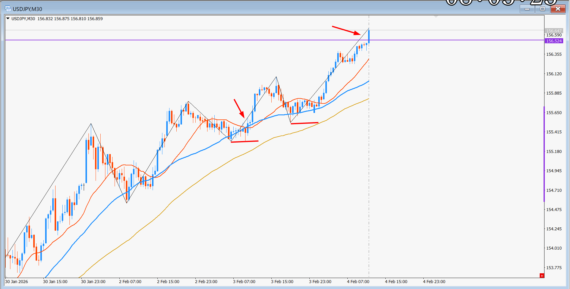The width and height of the screenshot is (570, 289).
Task: Click the 4 Feb 15:00 time label
Action: pos(396,282)
